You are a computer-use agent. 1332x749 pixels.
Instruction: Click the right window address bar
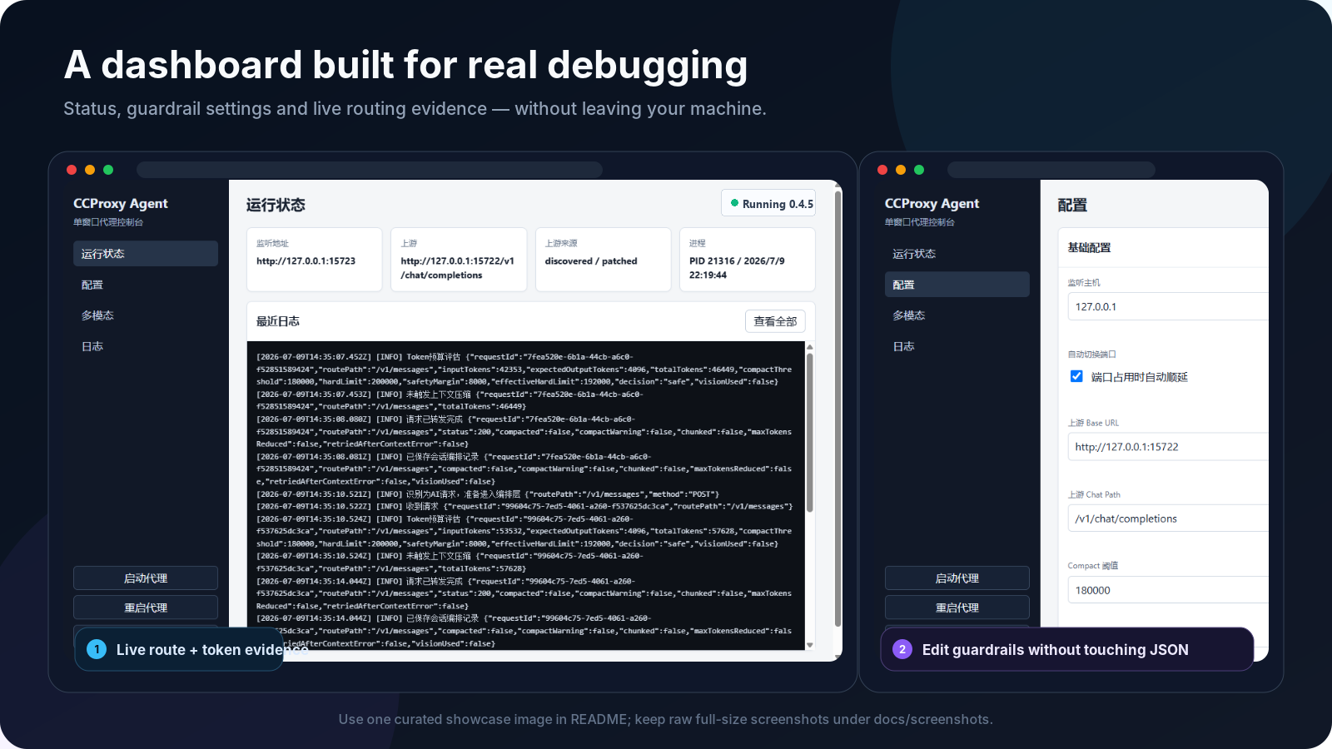click(x=1051, y=170)
